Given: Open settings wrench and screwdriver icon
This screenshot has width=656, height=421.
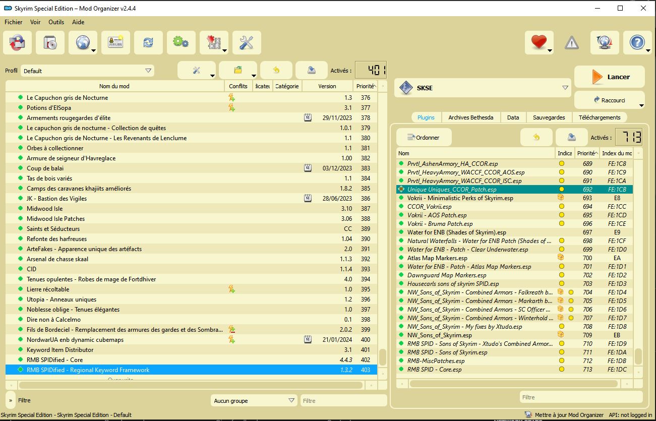Looking at the screenshot, I should click(247, 43).
